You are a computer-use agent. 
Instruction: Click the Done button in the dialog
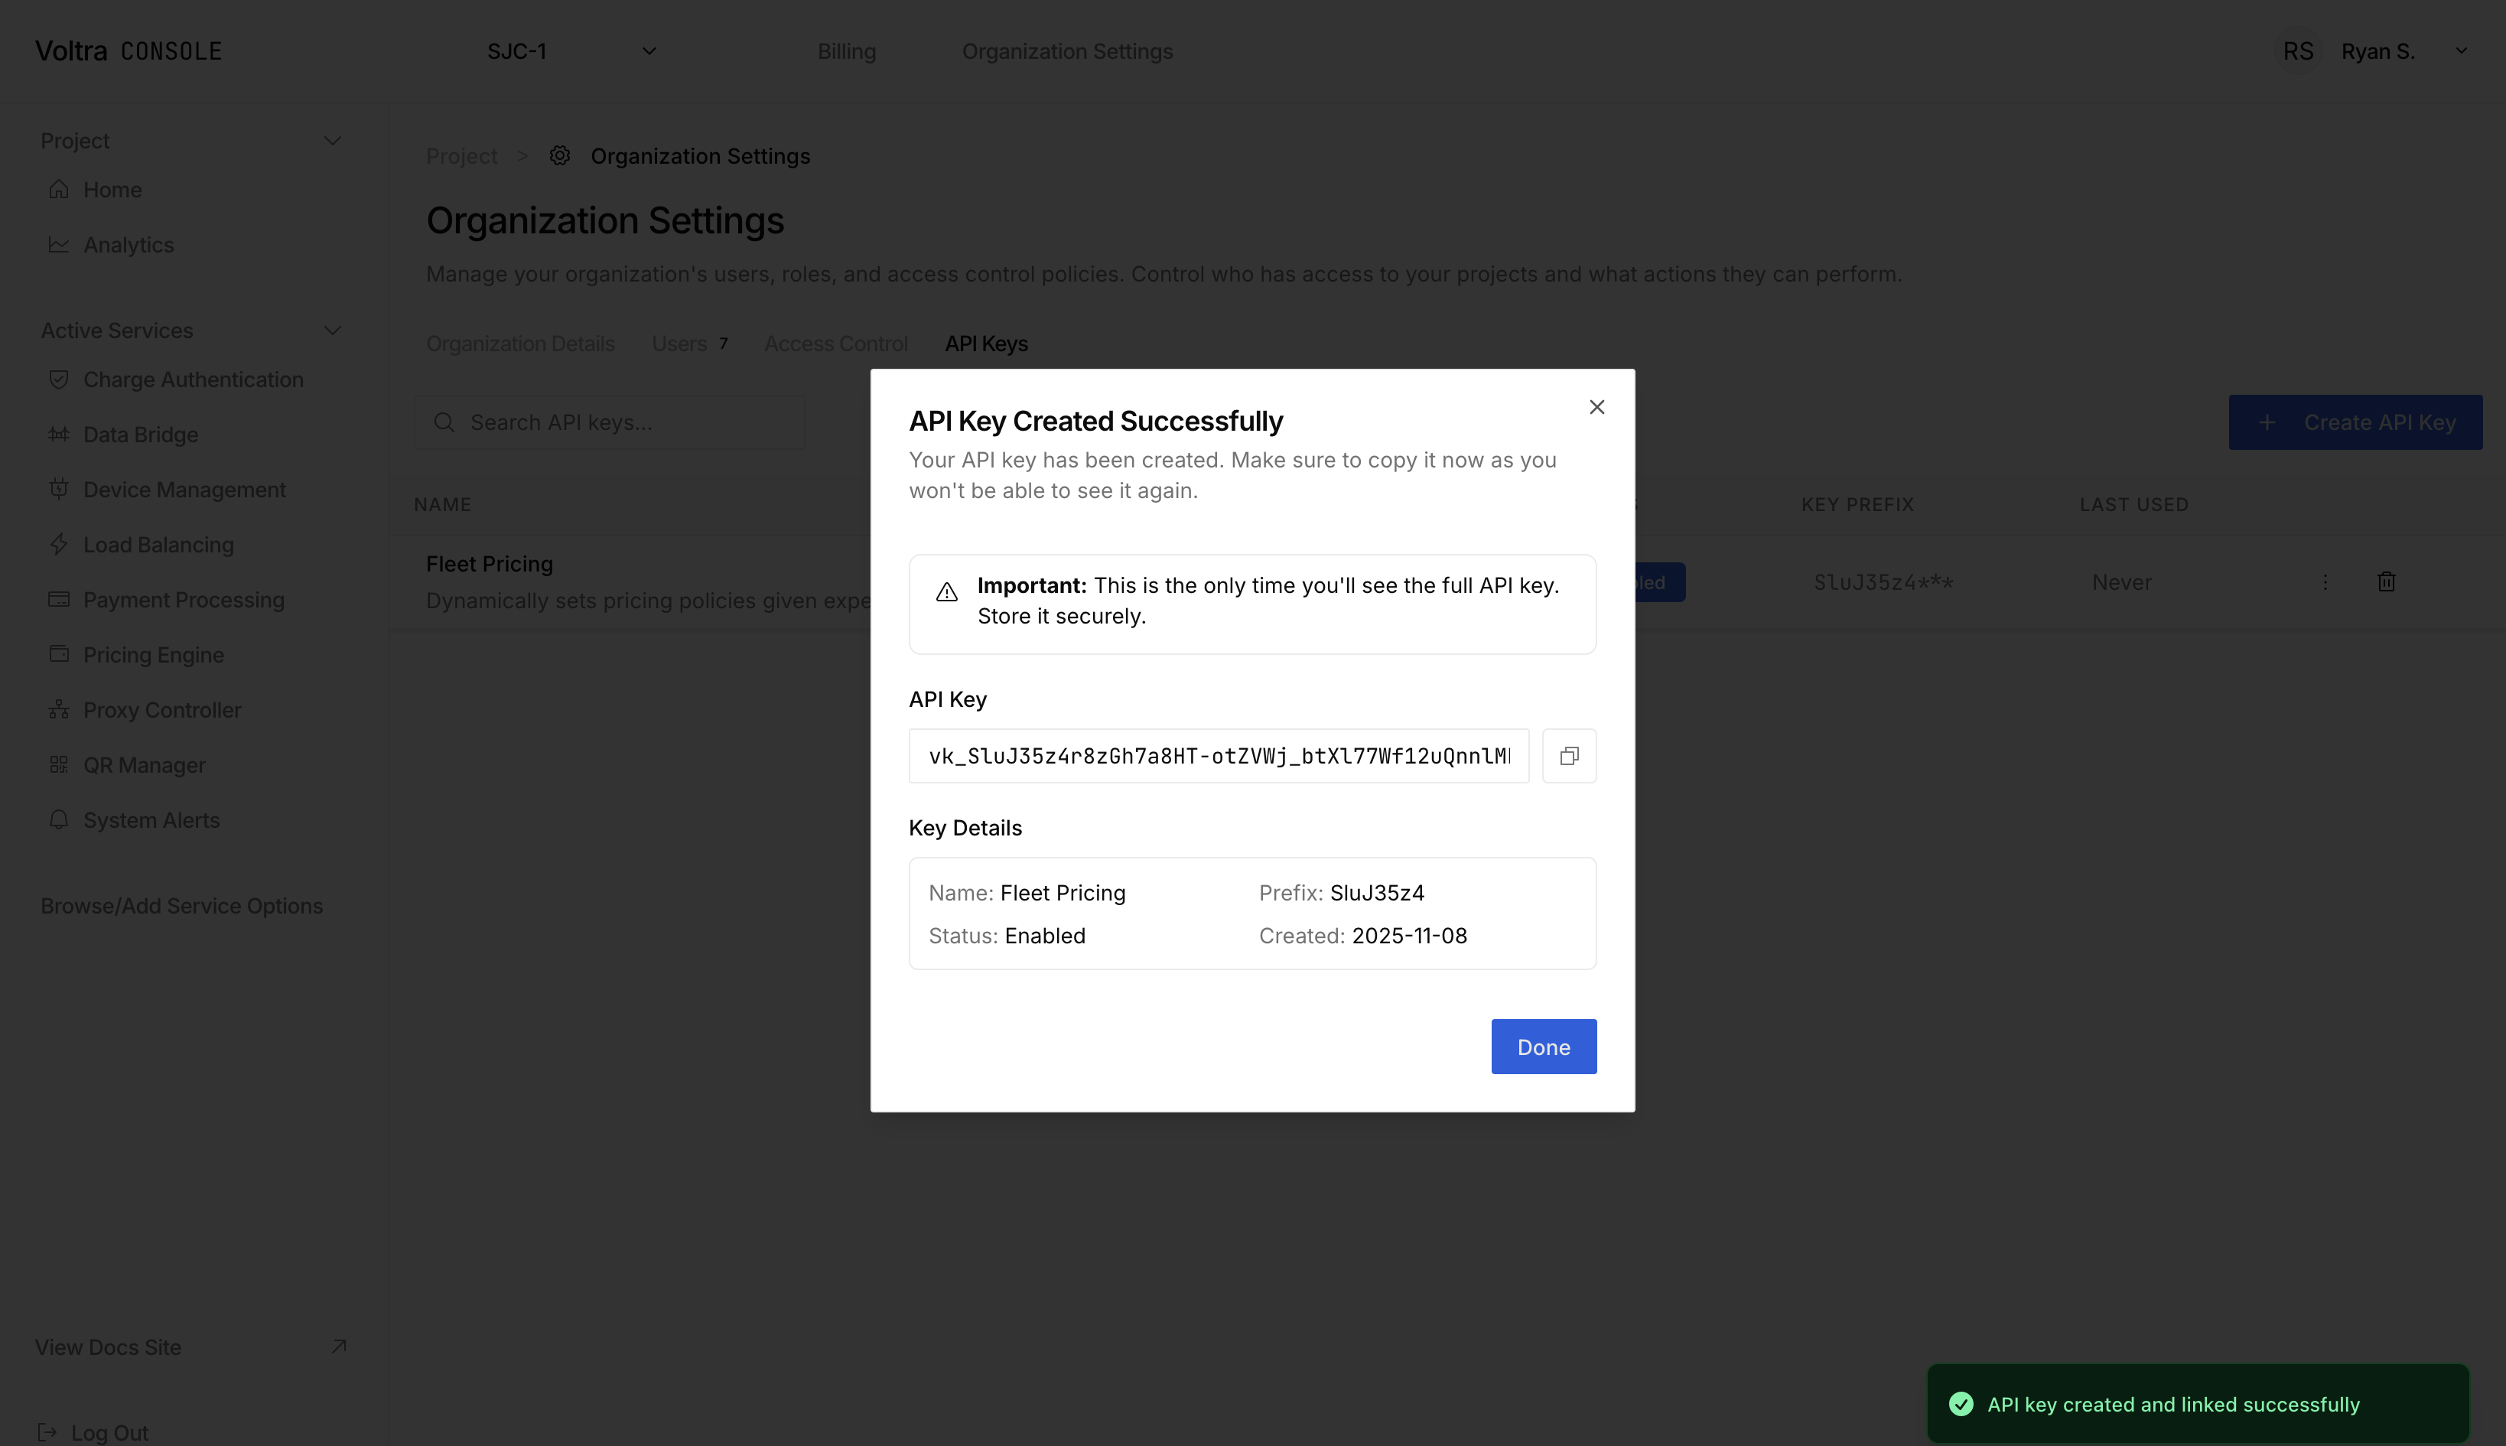point(1543,1046)
